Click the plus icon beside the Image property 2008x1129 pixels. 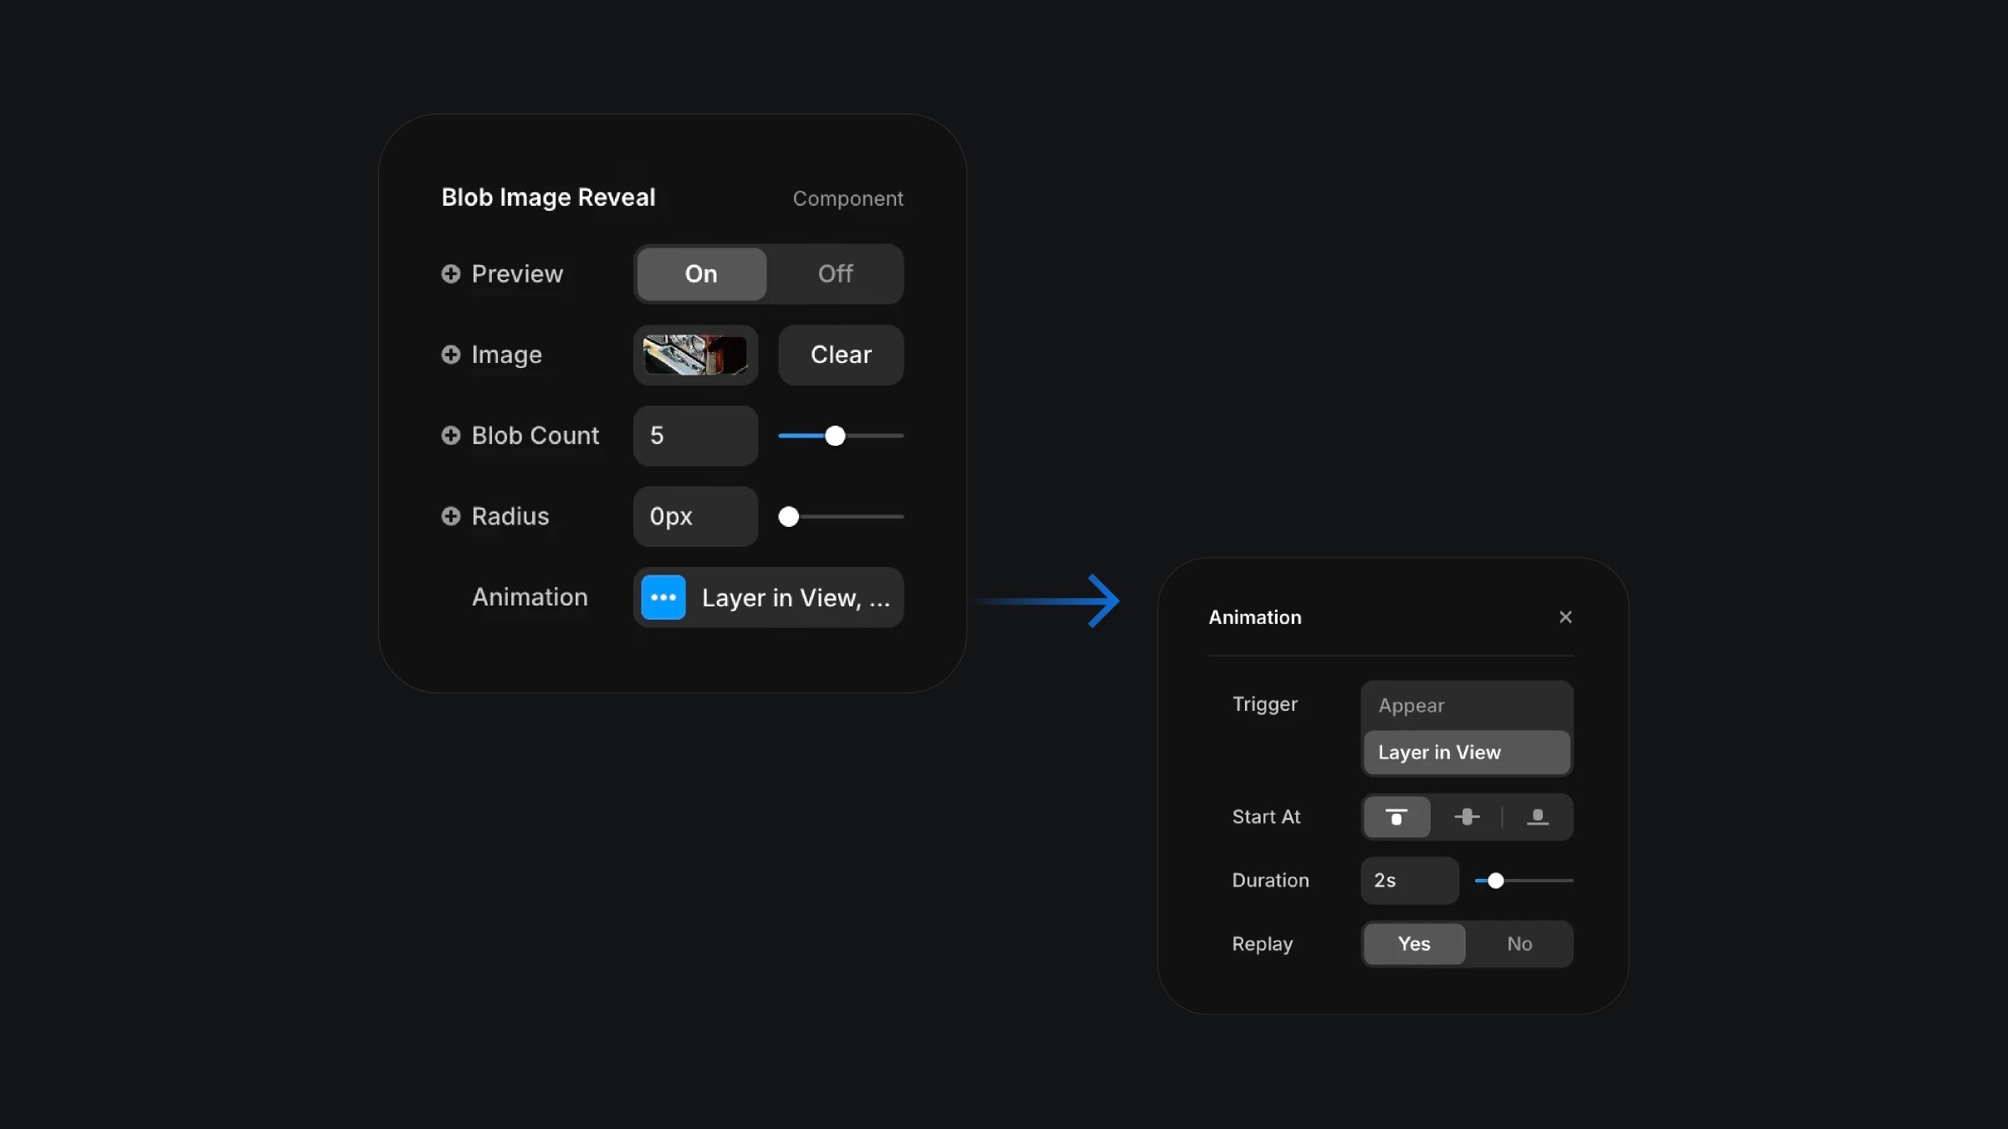[x=450, y=355]
